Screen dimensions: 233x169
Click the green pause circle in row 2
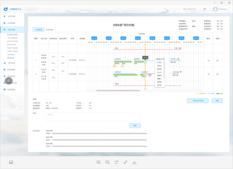click(145, 75)
